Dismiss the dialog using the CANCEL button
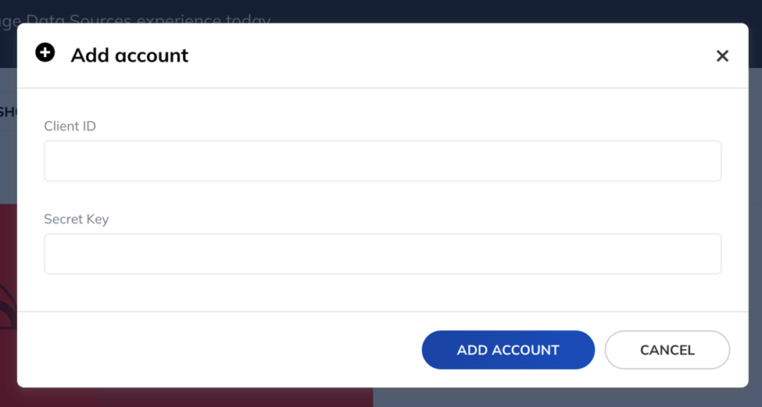This screenshot has width=762, height=407. click(667, 350)
